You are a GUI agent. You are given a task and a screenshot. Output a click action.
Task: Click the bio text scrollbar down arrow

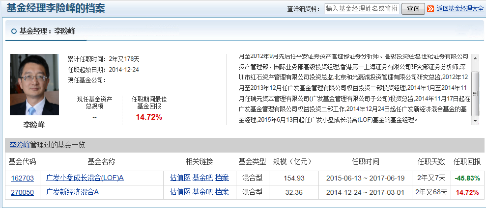click(x=475, y=121)
